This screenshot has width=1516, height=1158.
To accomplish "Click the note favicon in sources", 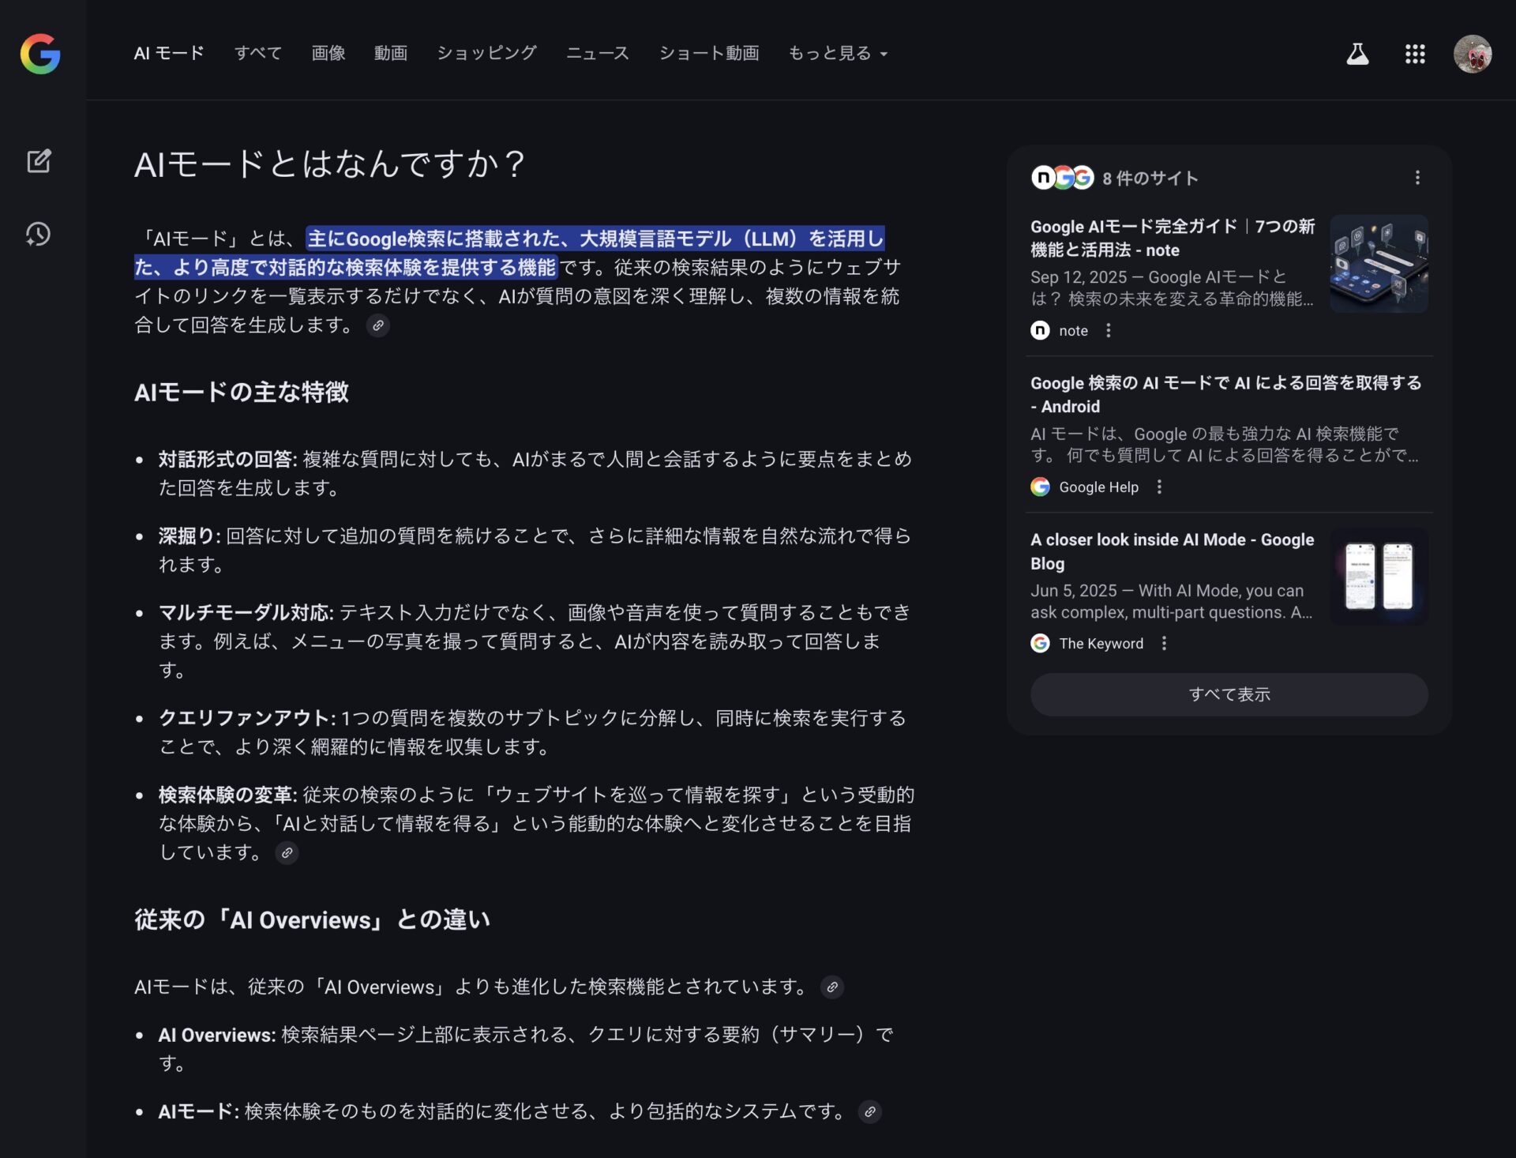I will point(1040,330).
